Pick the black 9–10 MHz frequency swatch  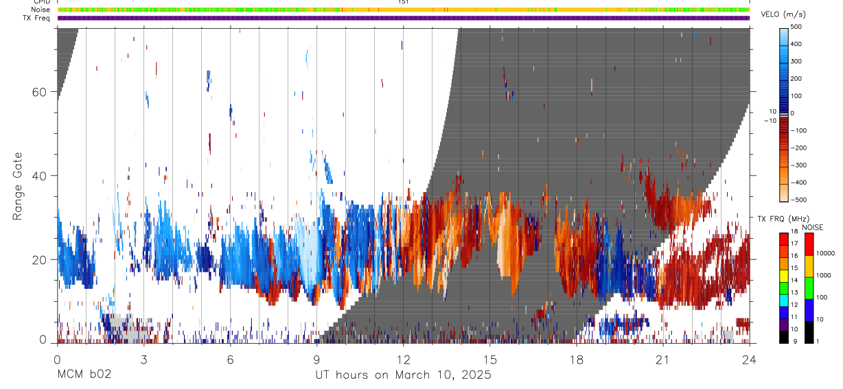[784, 337]
